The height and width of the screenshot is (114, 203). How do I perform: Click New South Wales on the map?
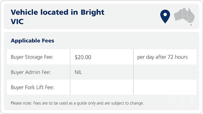(x=191, y=18)
